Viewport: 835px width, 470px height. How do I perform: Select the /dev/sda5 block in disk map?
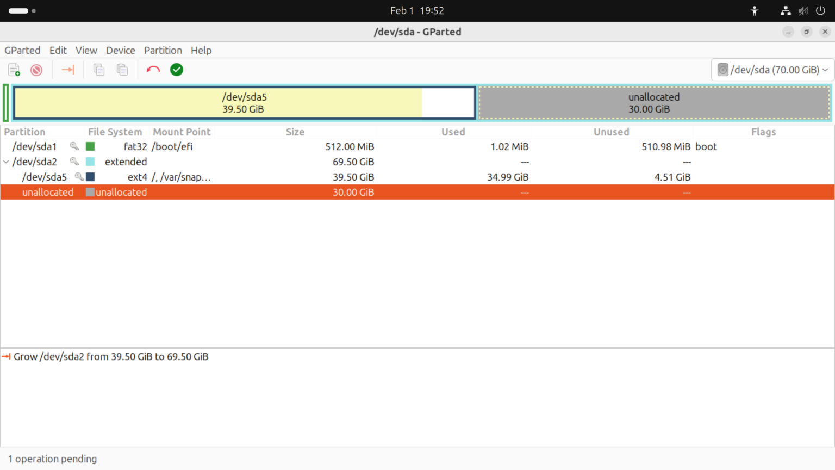point(245,103)
